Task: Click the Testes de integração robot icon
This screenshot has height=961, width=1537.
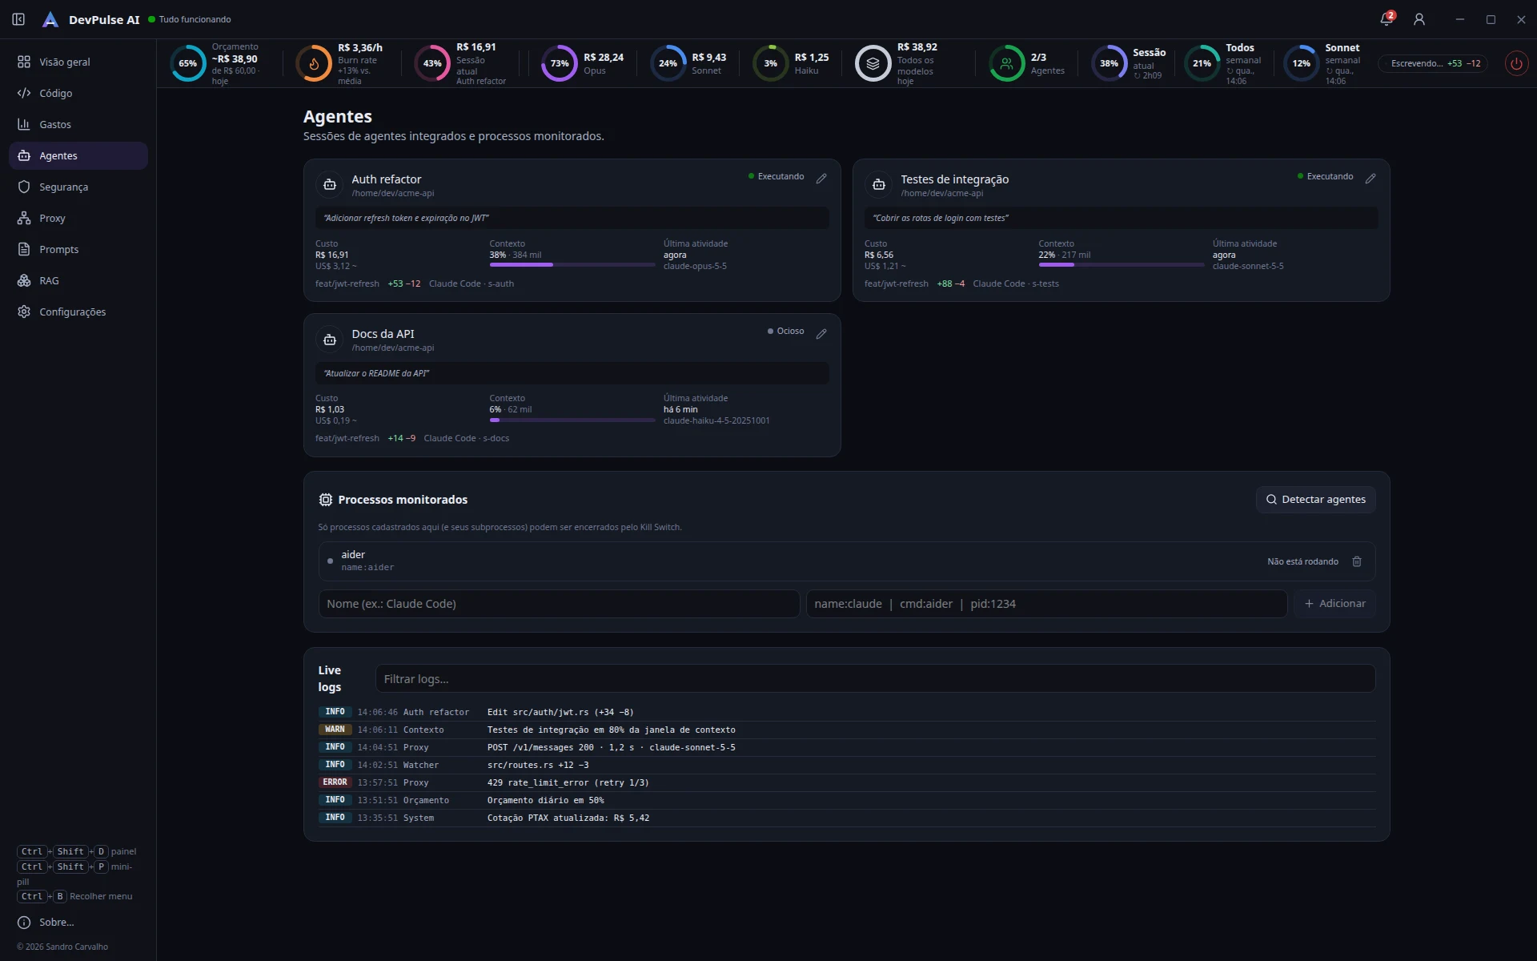Action: coord(879,185)
